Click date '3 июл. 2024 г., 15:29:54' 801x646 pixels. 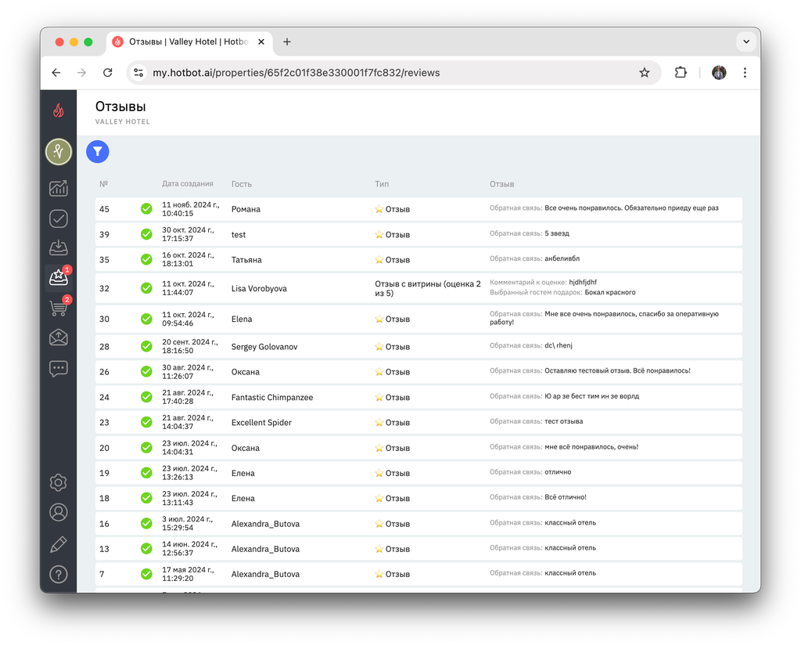coord(187,523)
